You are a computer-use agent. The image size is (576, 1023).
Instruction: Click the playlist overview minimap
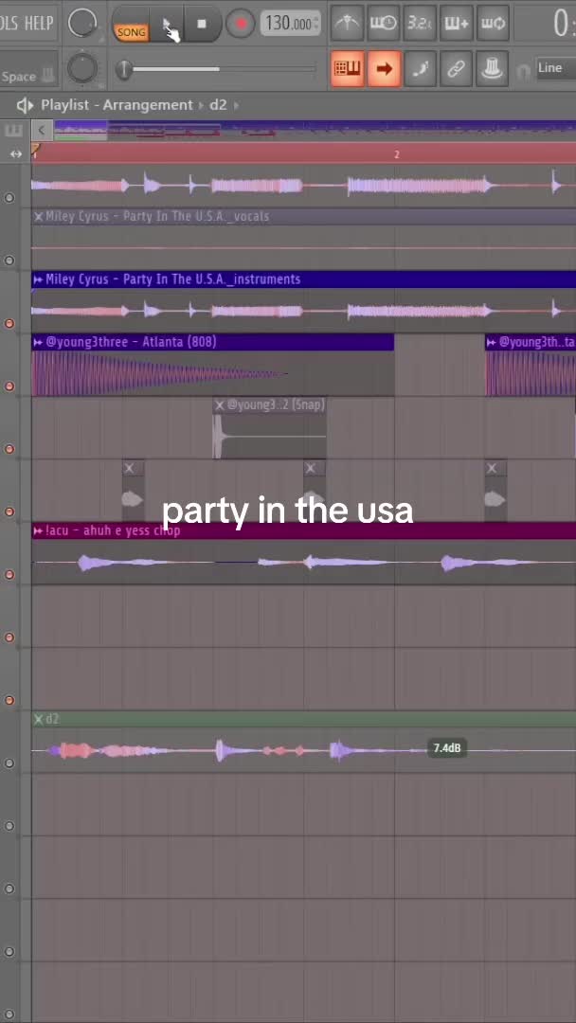[315, 130]
